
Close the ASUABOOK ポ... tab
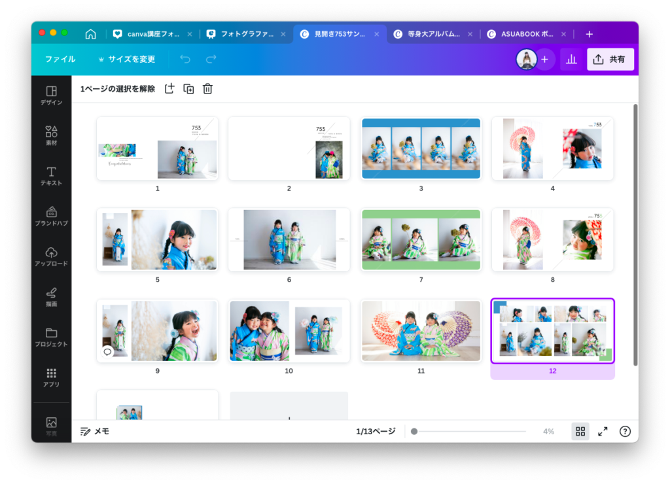pyautogui.click(x=563, y=34)
